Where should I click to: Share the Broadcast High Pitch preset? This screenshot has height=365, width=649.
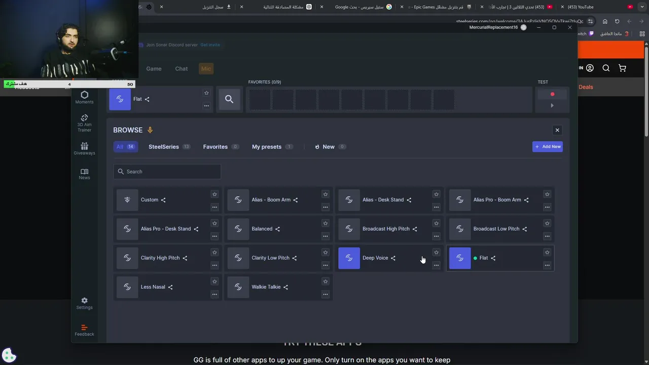pos(415,229)
